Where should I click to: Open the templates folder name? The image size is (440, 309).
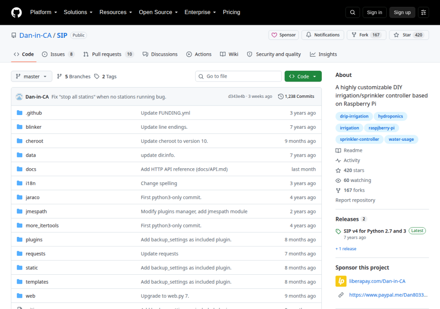pos(37,282)
